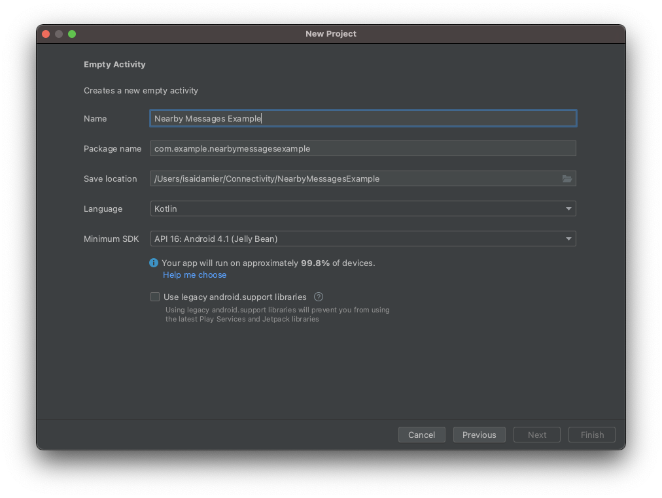Click the green zoom button in title bar
This screenshot has width=662, height=498.
72,34
